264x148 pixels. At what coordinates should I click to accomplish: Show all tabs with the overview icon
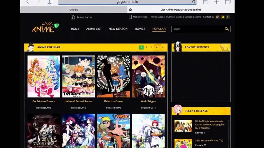(x=228, y=2)
